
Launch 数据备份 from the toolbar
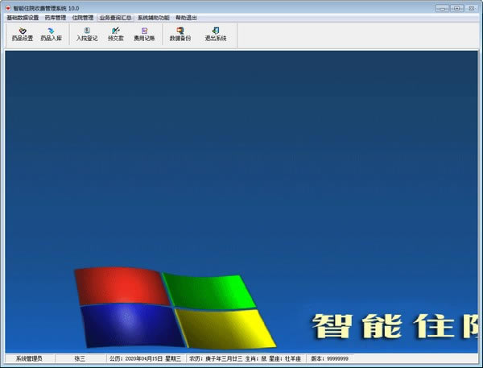pos(180,35)
